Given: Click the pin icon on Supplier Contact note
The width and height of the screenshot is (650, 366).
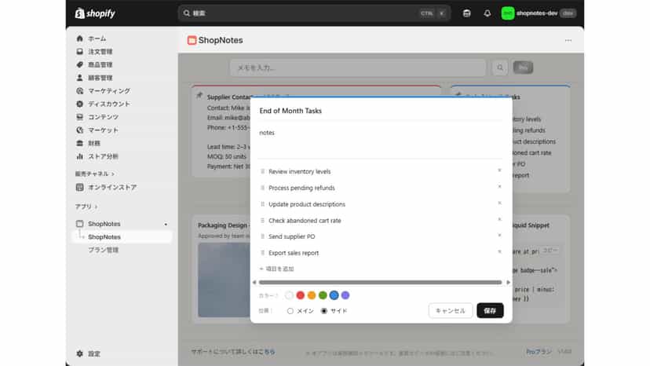Looking at the screenshot, I should click(199, 96).
